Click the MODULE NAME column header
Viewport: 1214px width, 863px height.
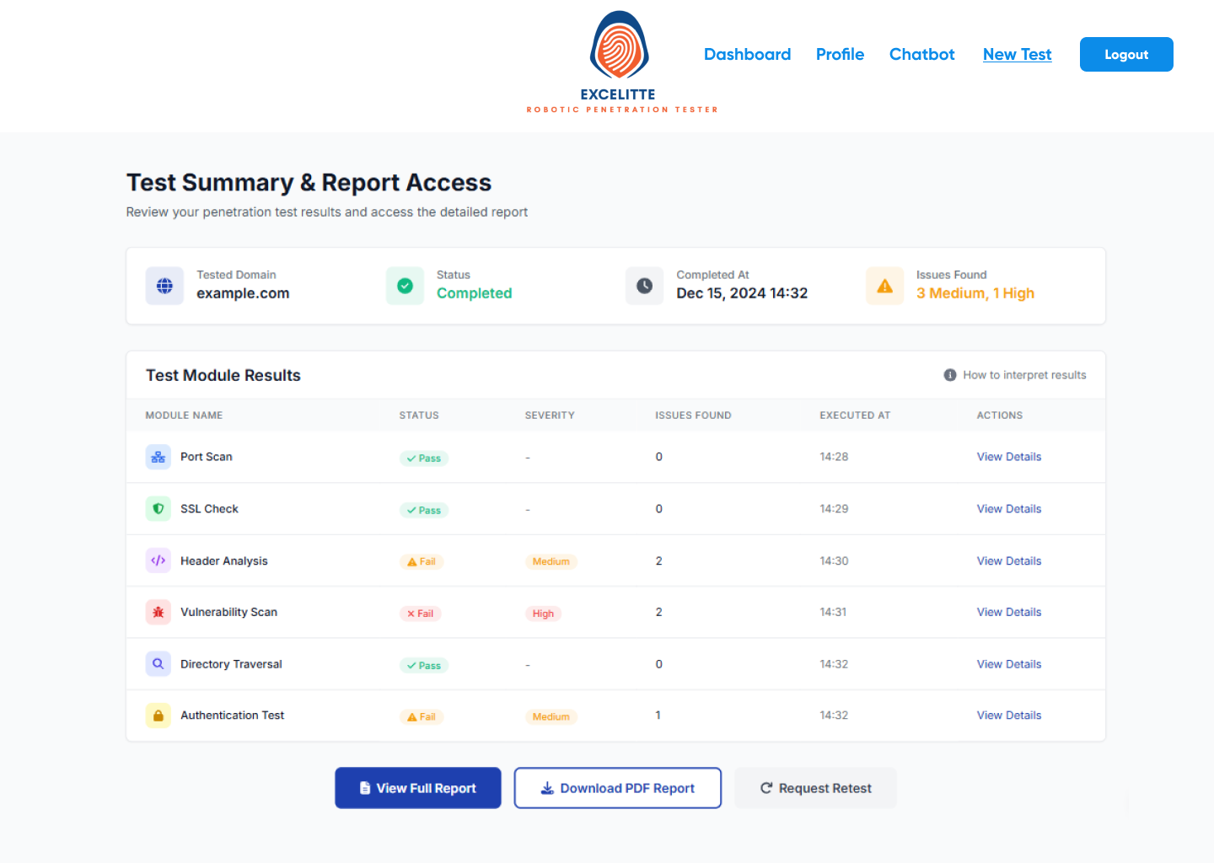pyautogui.click(x=184, y=415)
